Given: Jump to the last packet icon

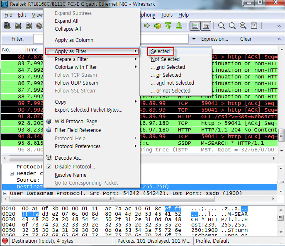Looking at the screenshot, I should (x=179, y=26).
